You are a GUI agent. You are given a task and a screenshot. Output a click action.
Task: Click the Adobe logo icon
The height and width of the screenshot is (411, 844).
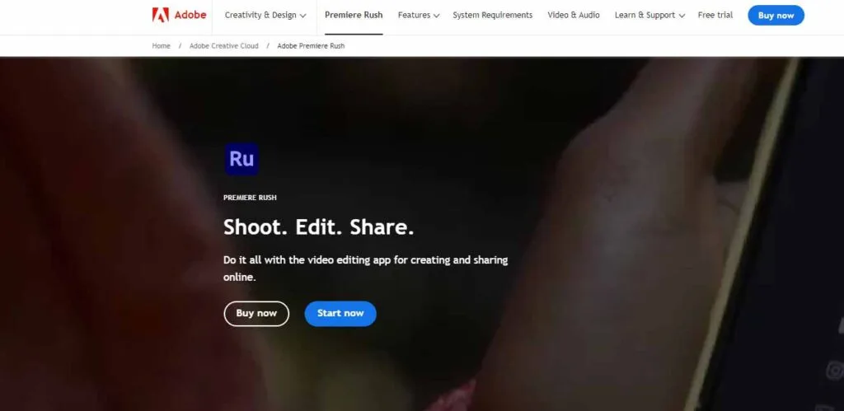[x=161, y=15]
